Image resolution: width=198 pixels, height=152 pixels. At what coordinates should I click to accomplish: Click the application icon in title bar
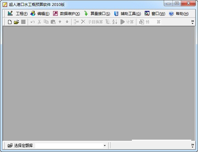tap(5, 5)
